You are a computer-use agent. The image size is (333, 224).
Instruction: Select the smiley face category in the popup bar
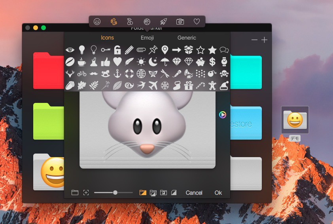(x=97, y=21)
